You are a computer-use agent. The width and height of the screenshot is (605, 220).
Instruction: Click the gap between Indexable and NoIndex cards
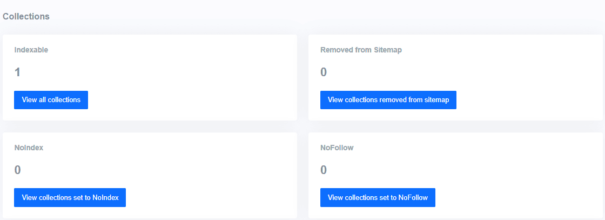(150, 126)
